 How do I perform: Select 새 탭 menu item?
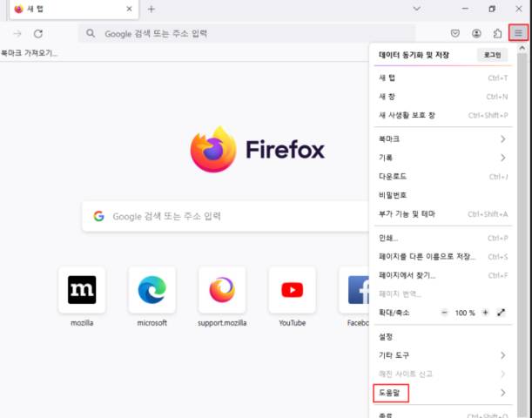[443, 78]
